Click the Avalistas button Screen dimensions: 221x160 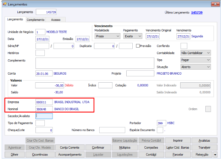pos(204,141)
